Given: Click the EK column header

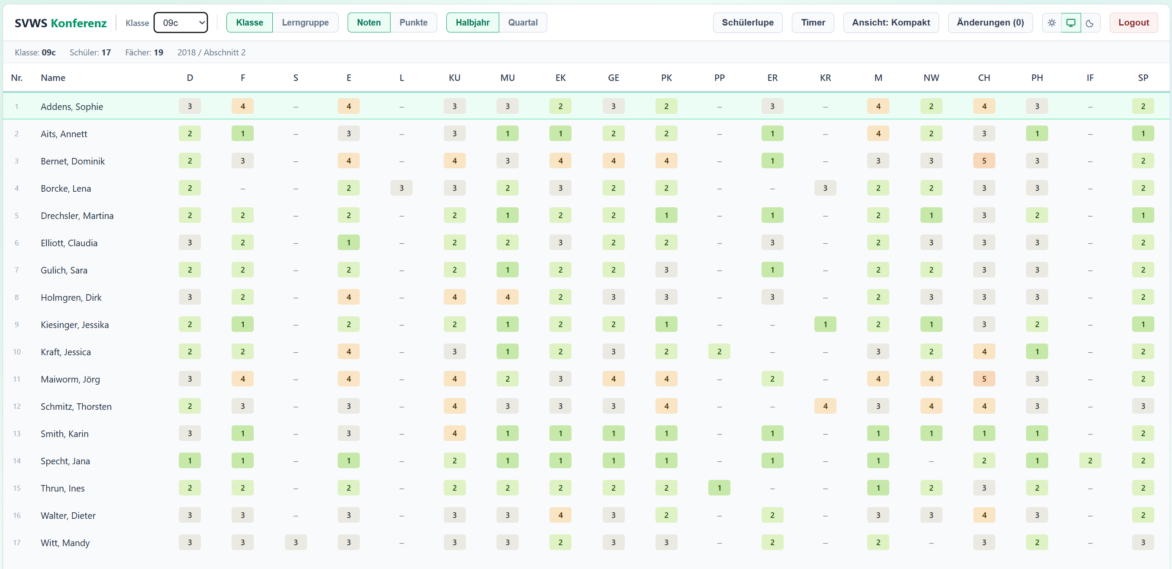Looking at the screenshot, I should pyautogui.click(x=560, y=78).
